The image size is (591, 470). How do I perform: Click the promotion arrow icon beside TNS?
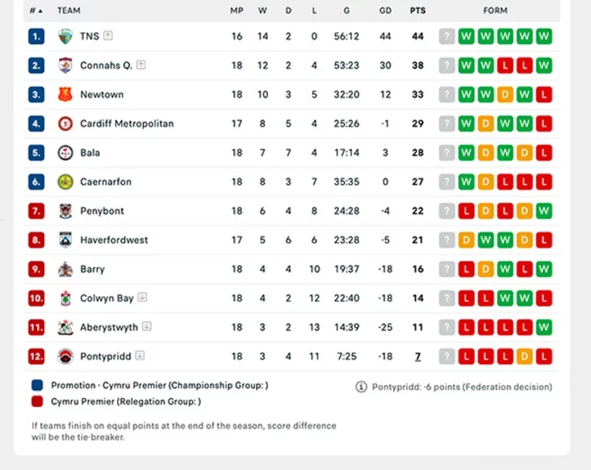(x=108, y=36)
